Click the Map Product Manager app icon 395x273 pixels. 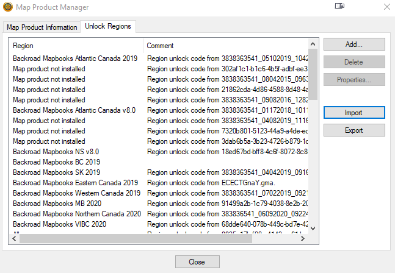8,7
